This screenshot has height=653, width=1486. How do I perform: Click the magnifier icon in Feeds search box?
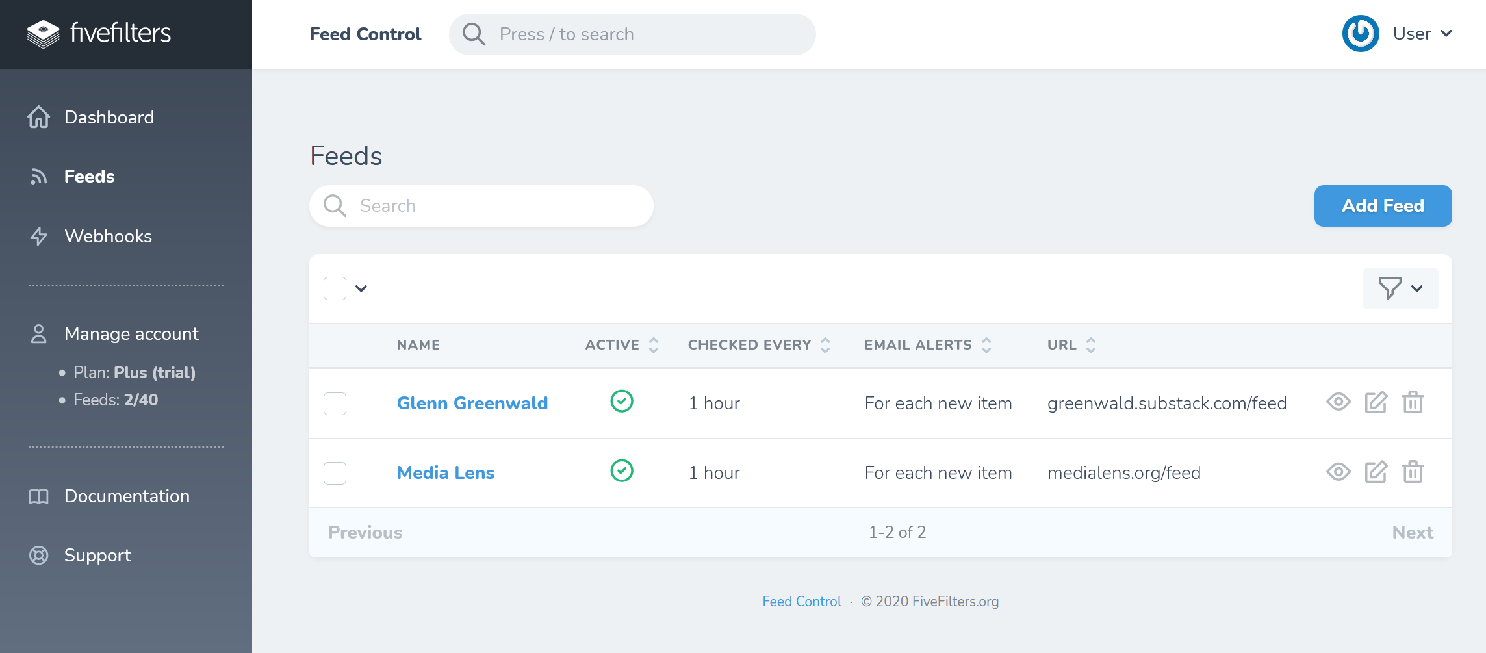coord(335,206)
